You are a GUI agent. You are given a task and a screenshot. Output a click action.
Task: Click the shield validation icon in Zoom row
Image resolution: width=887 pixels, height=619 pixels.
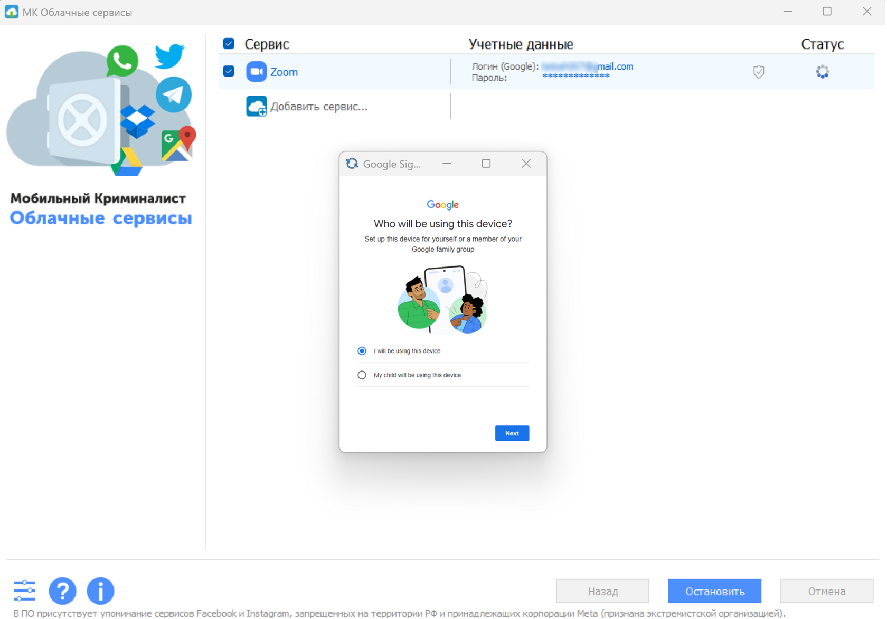tap(759, 72)
